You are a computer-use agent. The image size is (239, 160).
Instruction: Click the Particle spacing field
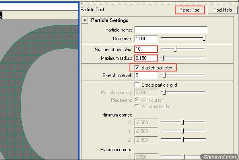(x=146, y=93)
